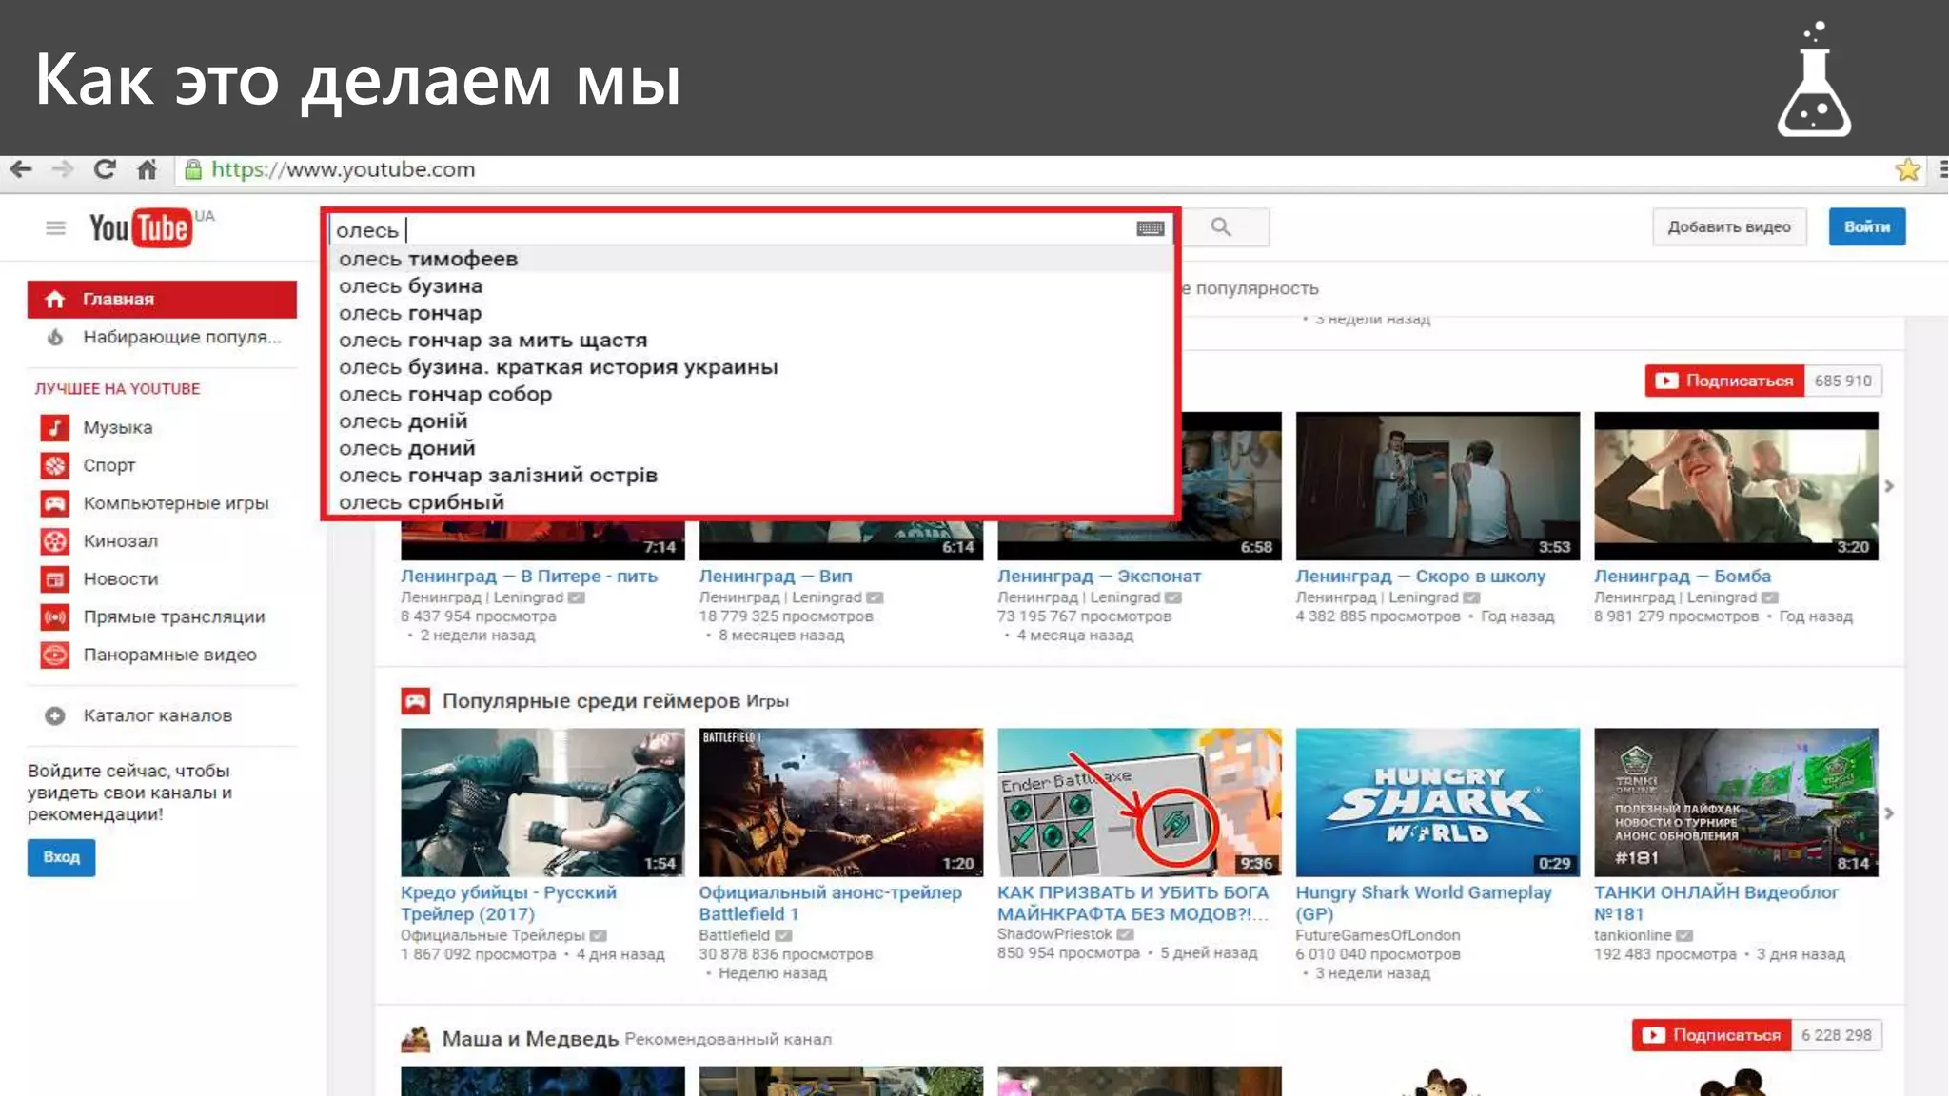Open the Музыка sidebar entry

pyautogui.click(x=118, y=427)
